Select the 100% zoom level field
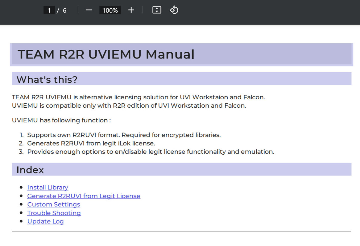Image resolution: width=360 pixels, height=246 pixels. click(110, 10)
